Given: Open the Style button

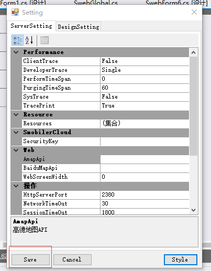Looking at the screenshot, I should 181,259.
